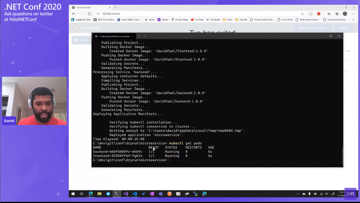Open terminal profile dropdown arrow
360x203 pixels.
(145, 36)
